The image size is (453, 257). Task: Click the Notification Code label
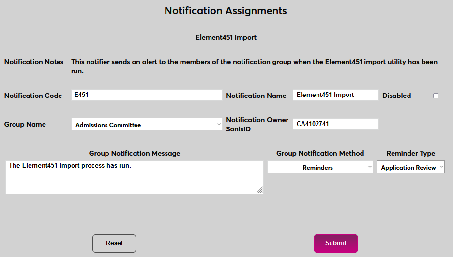33,96
